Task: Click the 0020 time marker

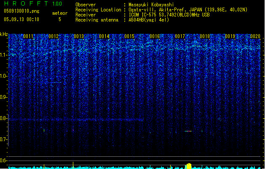Action: click(x=255, y=36)
